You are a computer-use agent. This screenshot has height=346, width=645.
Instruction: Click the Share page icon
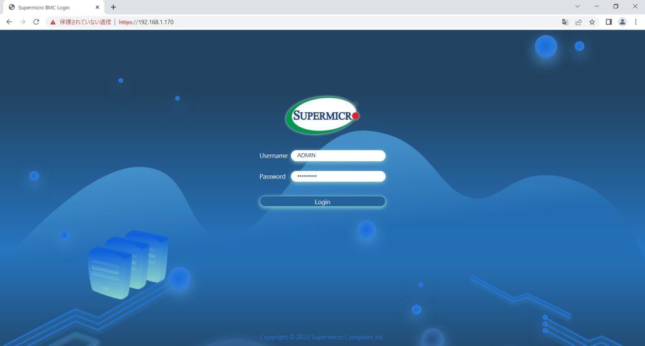click(578, 22)
